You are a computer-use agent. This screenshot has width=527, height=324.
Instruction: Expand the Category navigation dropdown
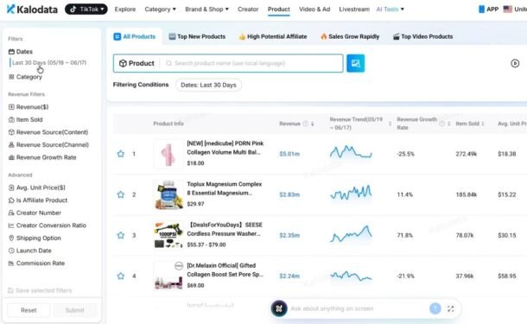pos(161,10)
